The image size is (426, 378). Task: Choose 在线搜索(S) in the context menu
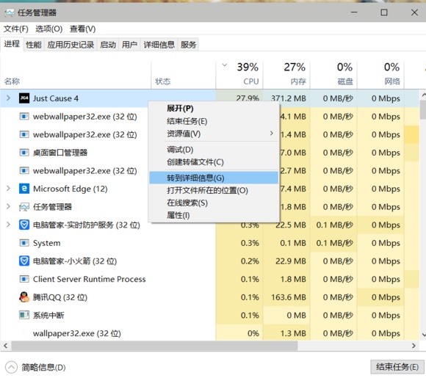point(214,203)
